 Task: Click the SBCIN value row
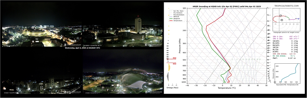(x=285, y=47)
